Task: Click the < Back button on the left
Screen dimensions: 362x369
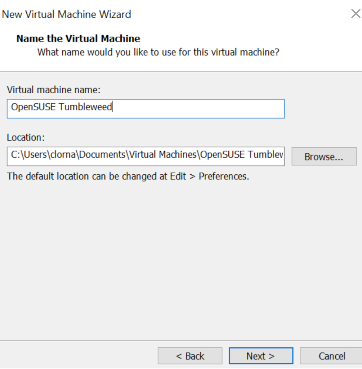Action: pyautogui.click(x=190, y=355)
